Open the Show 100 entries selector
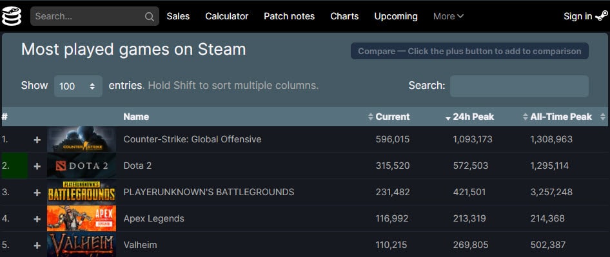 [x=78, y=86]
